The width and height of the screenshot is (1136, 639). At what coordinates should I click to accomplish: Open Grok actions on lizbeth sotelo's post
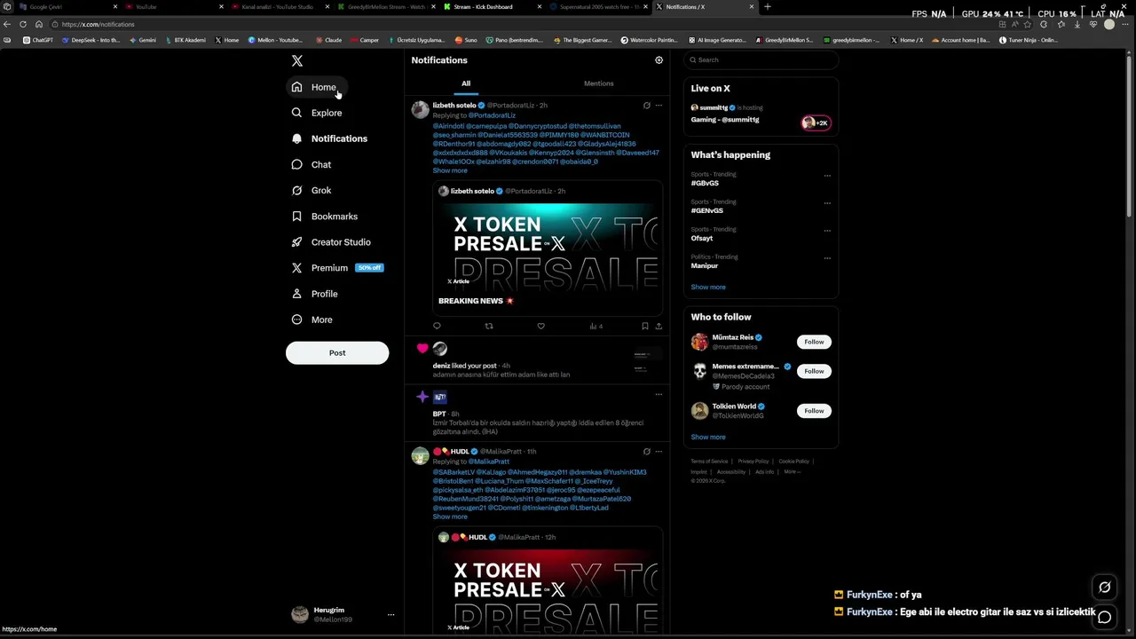point(646,106)
